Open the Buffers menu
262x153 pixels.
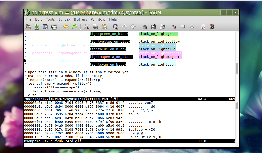coord(81,19)
